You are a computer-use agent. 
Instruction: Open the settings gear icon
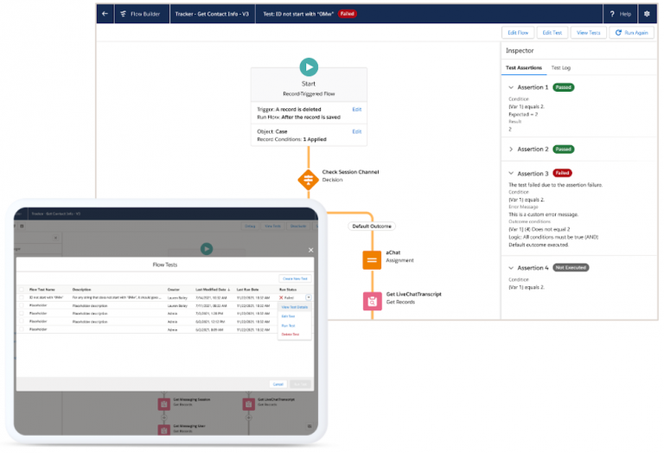(x=646, y=14)
